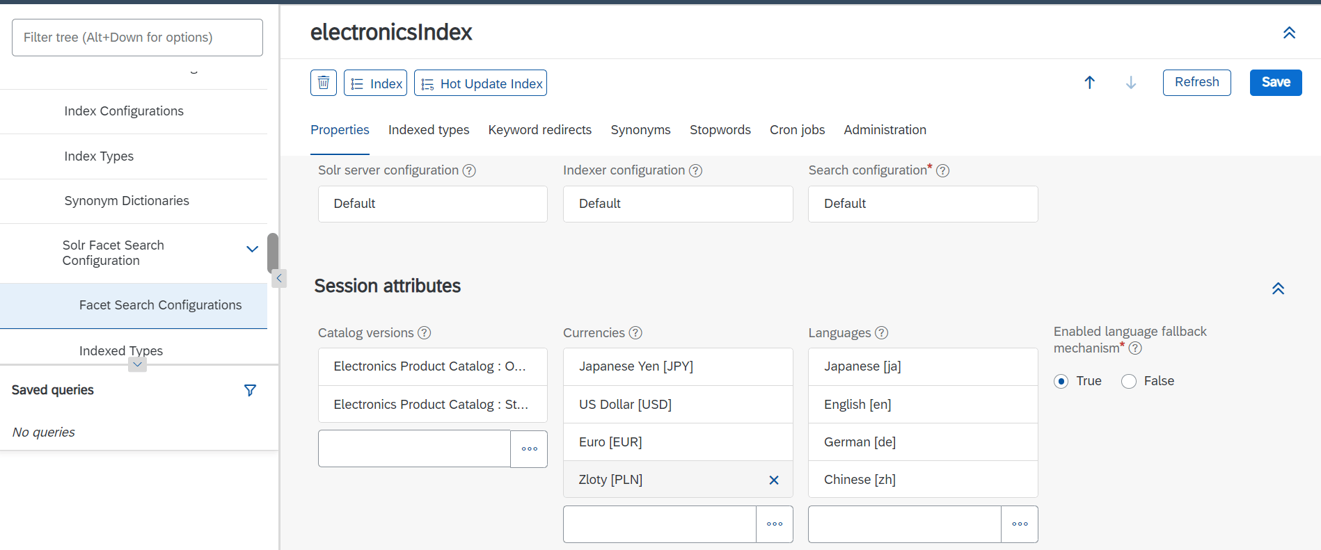The height and width of the screenshot is (550, 1321).
Task: Click the Search configuration Default field
Action: (x=923, y=204)
